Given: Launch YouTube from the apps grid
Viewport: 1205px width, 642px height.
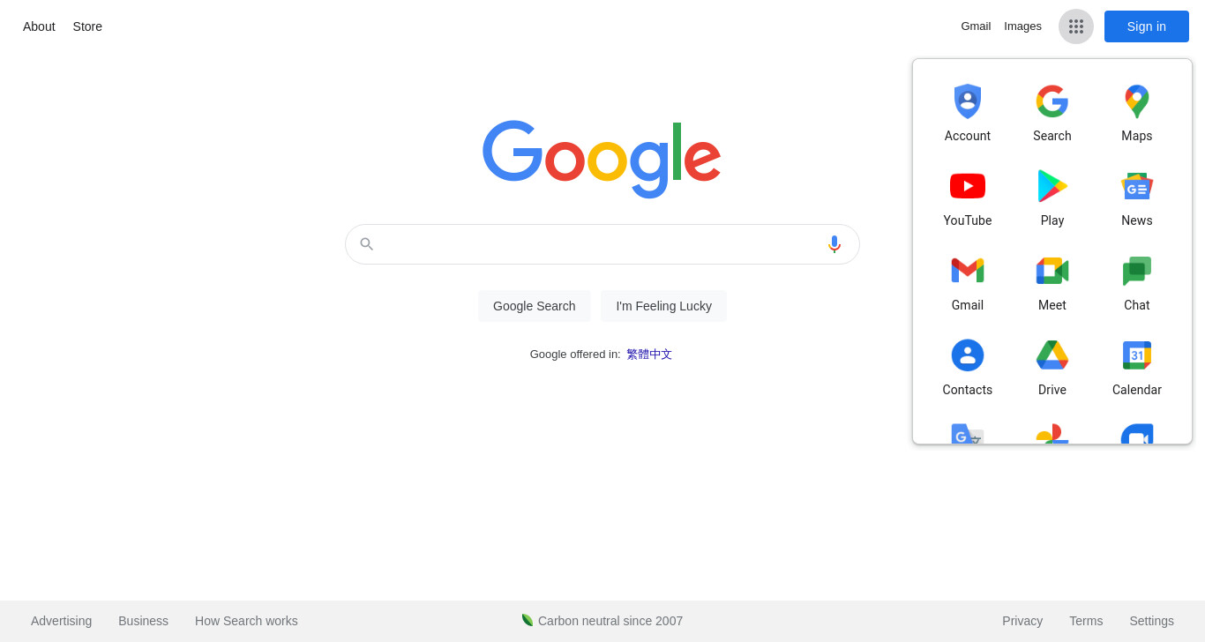Looking at the screenshot, I should [x=968, y=186].
